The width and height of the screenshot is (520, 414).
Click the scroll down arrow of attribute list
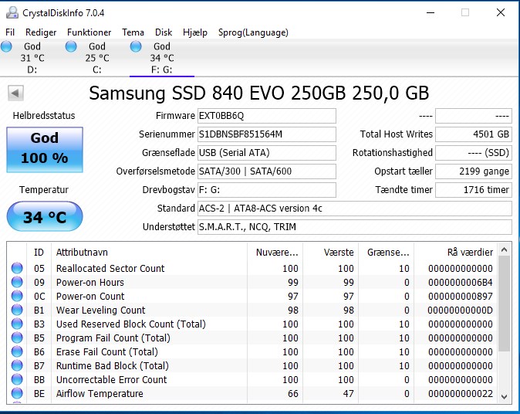(x=504, y=396)
